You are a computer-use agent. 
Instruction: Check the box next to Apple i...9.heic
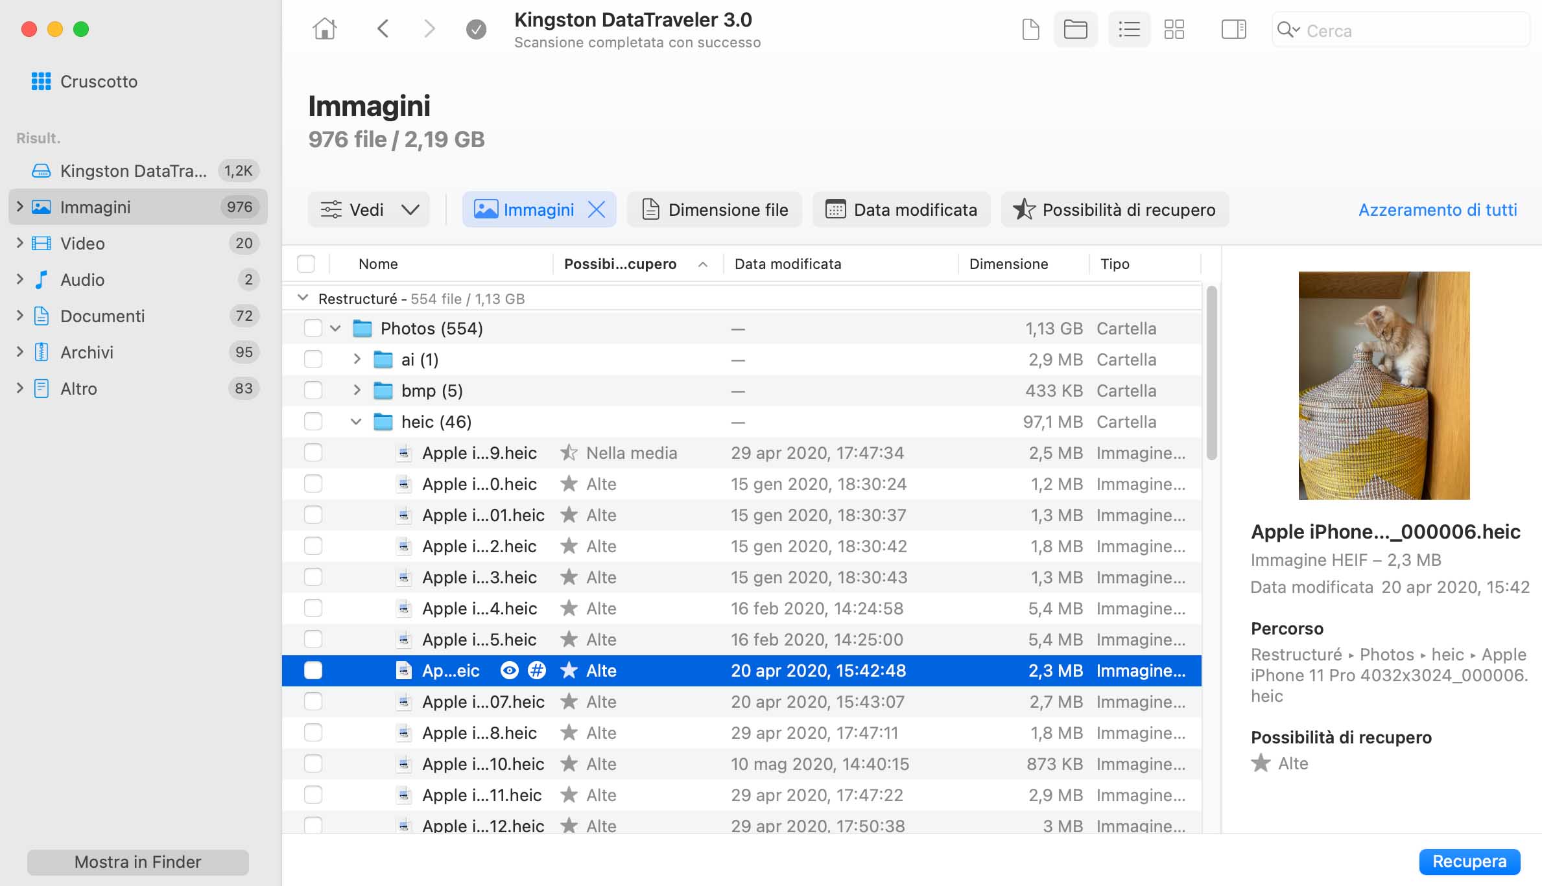[x=313, y=452]
